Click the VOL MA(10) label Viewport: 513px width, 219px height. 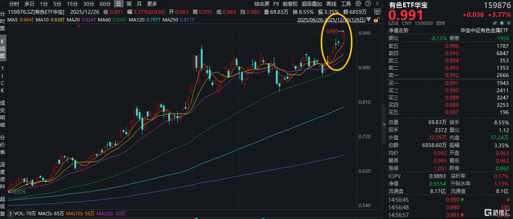(80, 213)
